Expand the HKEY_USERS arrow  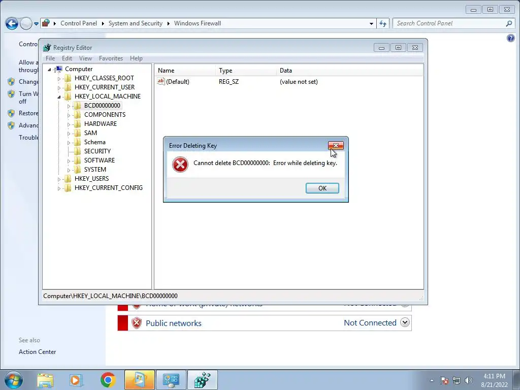coord(59,179)
